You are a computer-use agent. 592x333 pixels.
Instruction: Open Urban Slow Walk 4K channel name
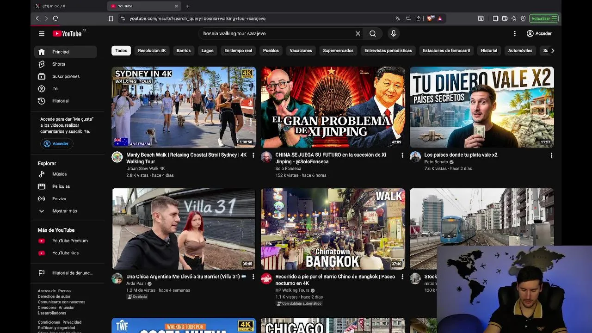click(145, 169)
